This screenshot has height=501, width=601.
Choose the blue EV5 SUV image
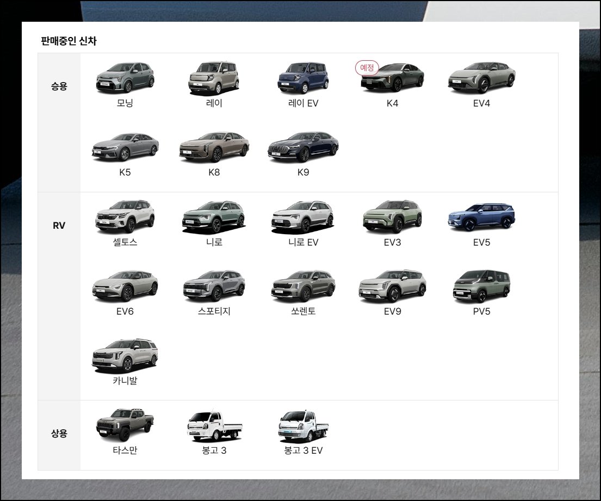(x=481, y=217)
